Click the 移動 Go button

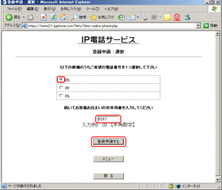point(211,25)
